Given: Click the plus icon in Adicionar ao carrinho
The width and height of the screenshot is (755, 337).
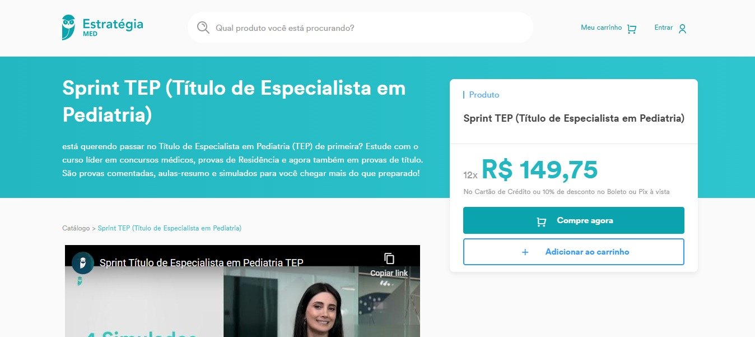Looking at the screenshot, I should [525, 252].
